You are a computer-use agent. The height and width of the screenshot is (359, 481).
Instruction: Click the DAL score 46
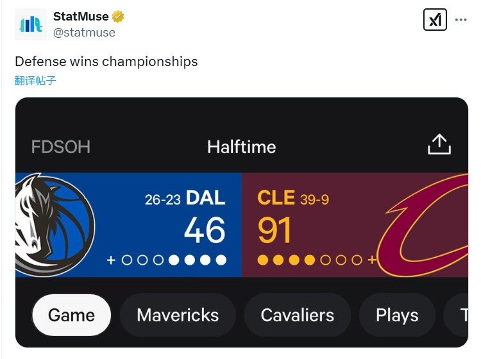tap(205, 231)
